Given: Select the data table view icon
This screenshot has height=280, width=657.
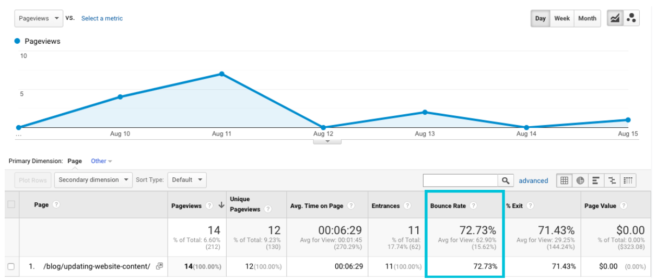Looking at the screenshot, I should (564, 180).
